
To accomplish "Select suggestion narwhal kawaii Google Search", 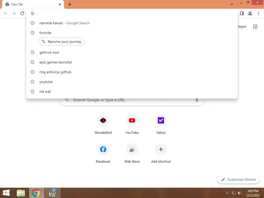I will click(132, 23).
